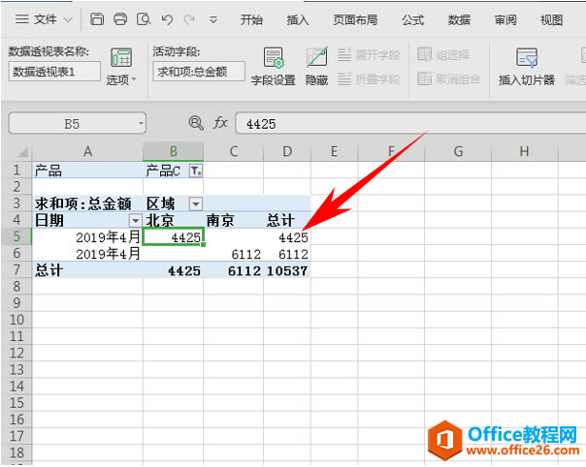This screenshot has height=467, width=586.
Task: Open 字段设置 field settings
Action: click(x=274, y=67)
